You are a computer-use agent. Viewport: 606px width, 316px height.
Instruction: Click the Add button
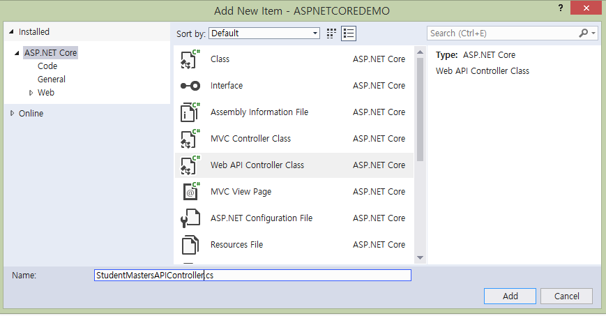pos(510,296)
